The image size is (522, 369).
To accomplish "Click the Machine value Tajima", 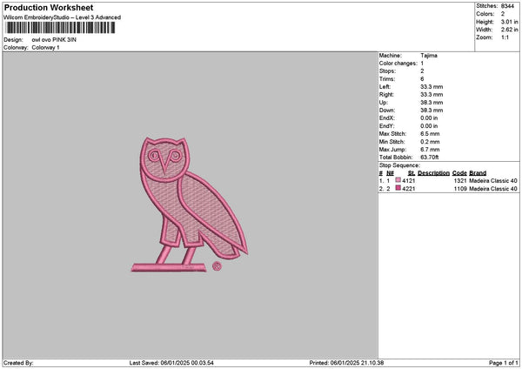I will (429, 56).
